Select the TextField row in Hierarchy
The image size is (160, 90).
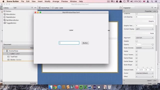(18, 57)
